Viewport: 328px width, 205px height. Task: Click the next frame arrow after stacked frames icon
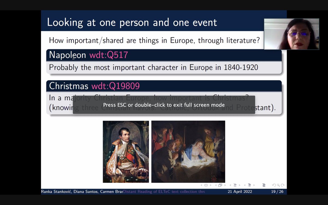pos(225,185)
